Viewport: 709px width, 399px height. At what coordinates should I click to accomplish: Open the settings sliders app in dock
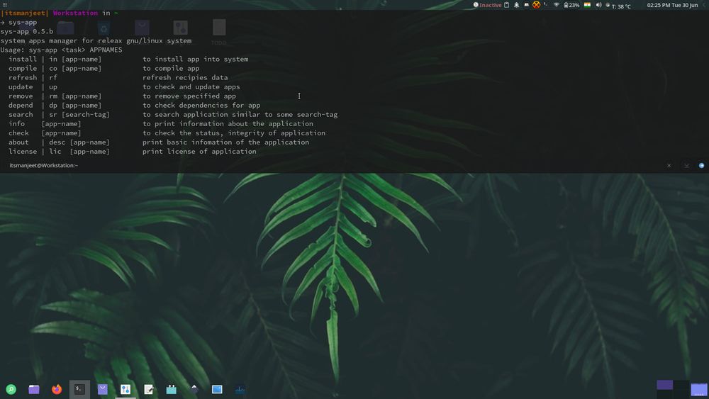point(125,389)
